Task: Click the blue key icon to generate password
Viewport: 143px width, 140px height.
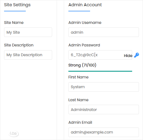Action: (x=136, y=55)
